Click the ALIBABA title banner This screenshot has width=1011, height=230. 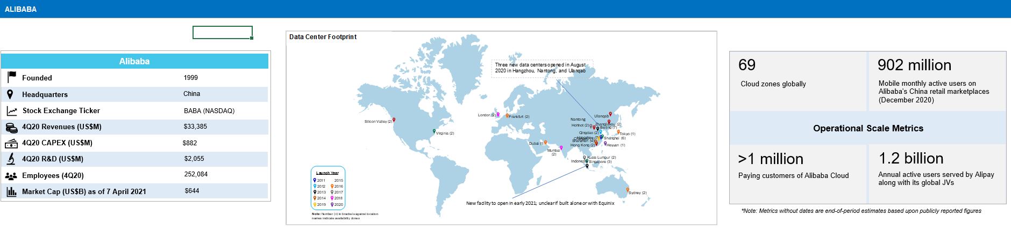pyautogui.click(x=20, y=9)
